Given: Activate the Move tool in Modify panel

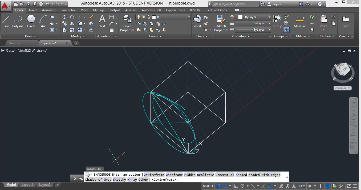Looking at the screenshot, I should click(x=64, y=17).
